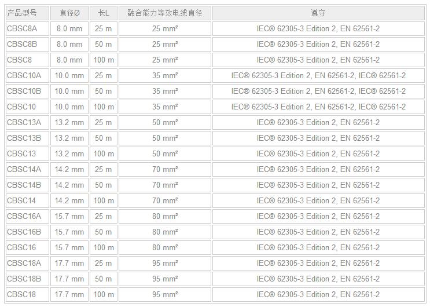The width and height of the screenshot is (430, 307).
Task: Click the standards cell in the CBSC10A row
Action: point(318,75)
